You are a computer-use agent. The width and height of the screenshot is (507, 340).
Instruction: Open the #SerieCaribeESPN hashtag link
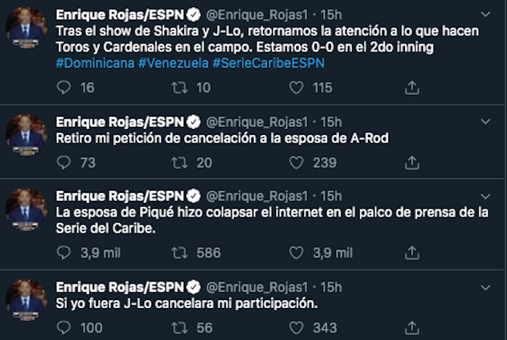point(268,63)
